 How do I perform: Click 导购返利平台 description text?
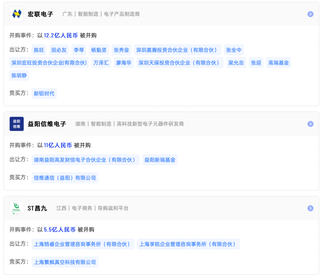tap(113, 208)
